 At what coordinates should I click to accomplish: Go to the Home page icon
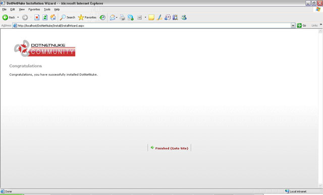53,18
